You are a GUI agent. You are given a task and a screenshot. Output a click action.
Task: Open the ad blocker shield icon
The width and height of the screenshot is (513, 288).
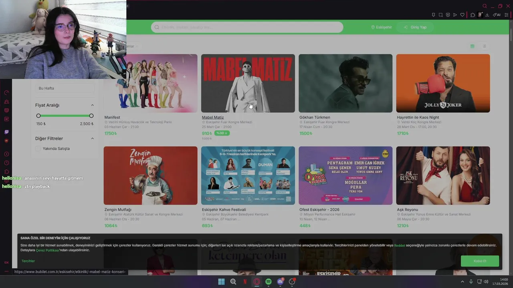448,15
